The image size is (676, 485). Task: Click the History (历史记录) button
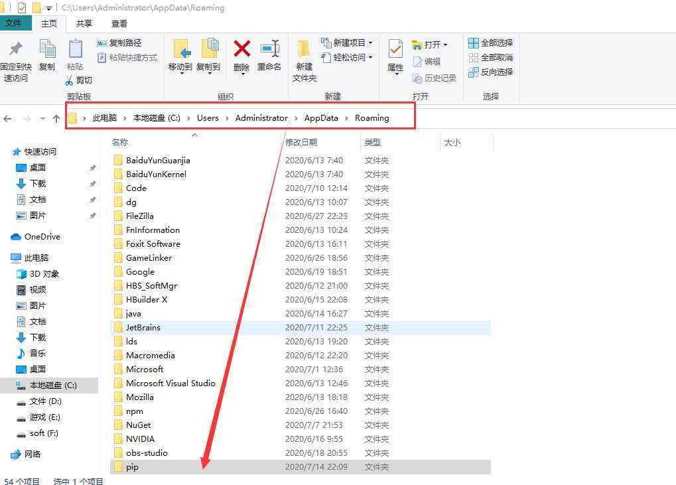click(434, 78)
